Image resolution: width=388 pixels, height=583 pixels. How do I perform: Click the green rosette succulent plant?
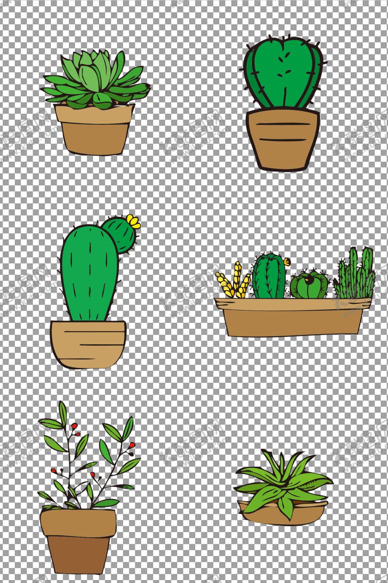(96, 80)
